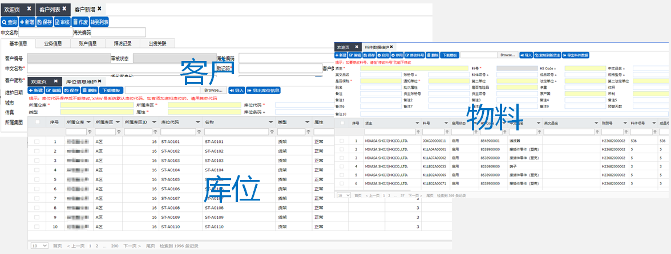Click Browse... in the 料件数据维护 window

pos(508,55)
